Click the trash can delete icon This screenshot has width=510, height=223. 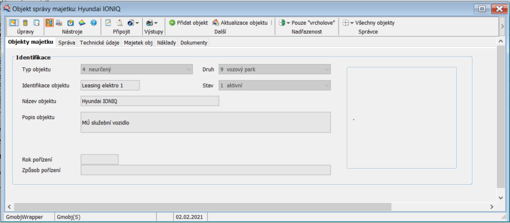click(25, 23)
